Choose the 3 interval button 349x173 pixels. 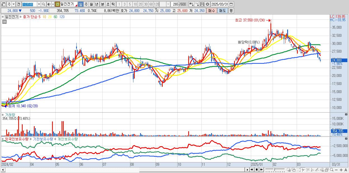(124, 4)
